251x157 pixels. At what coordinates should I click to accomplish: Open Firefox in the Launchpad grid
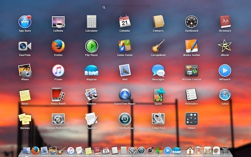(58, 46)
